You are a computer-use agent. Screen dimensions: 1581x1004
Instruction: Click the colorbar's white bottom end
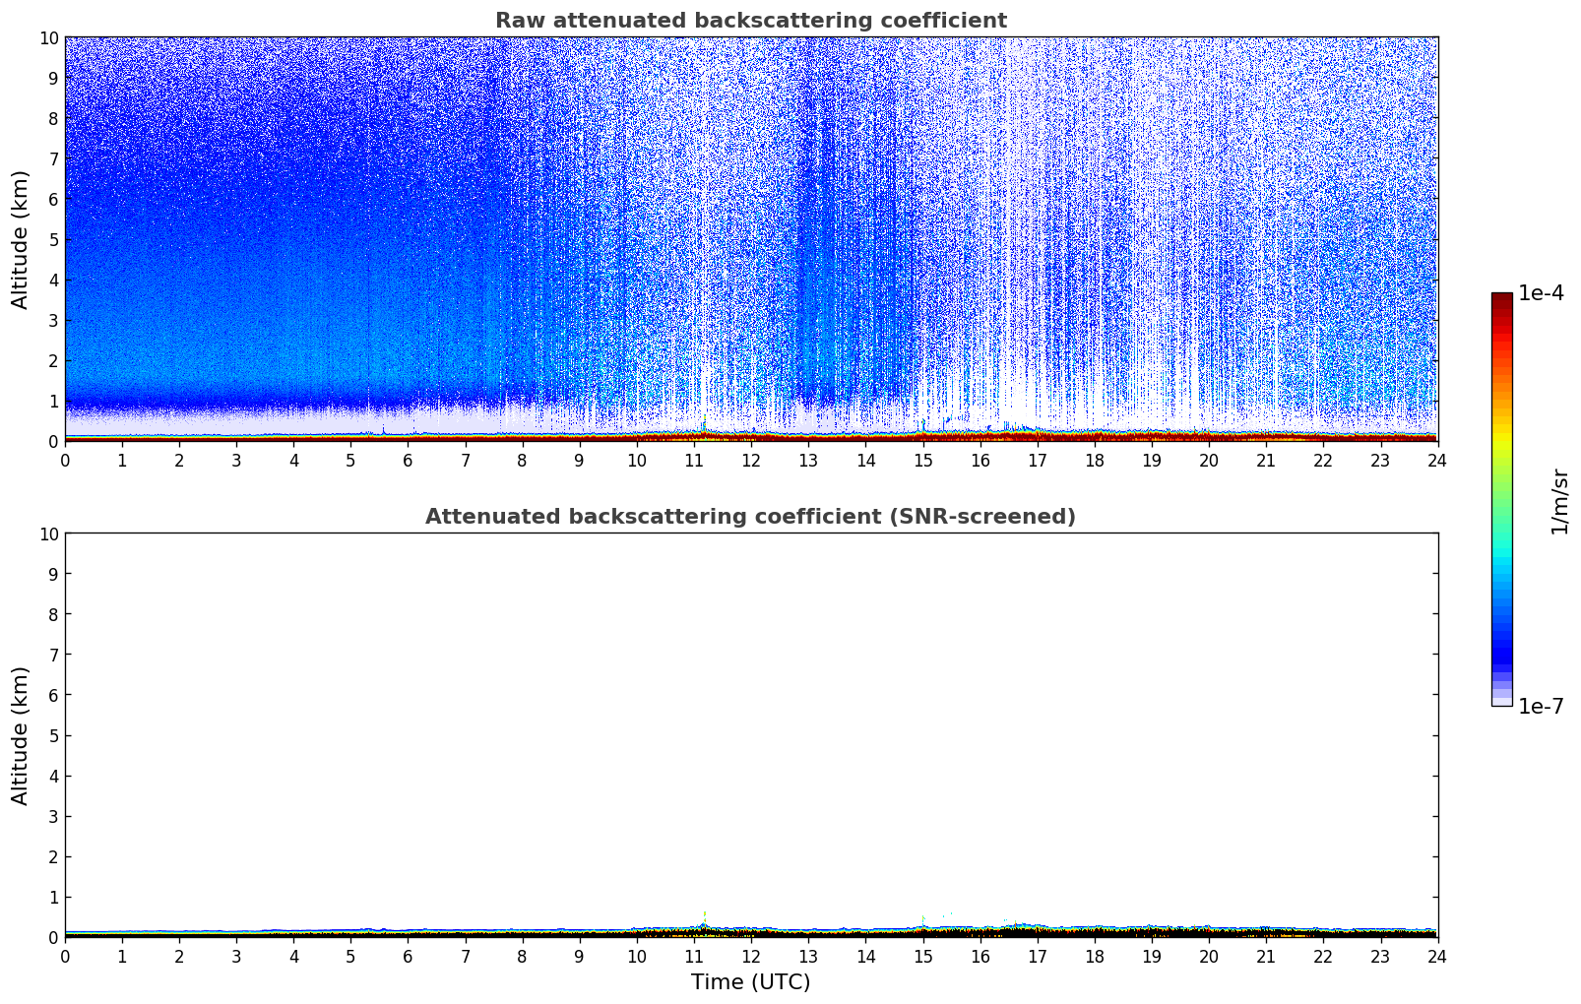(x=1501, y=701)
